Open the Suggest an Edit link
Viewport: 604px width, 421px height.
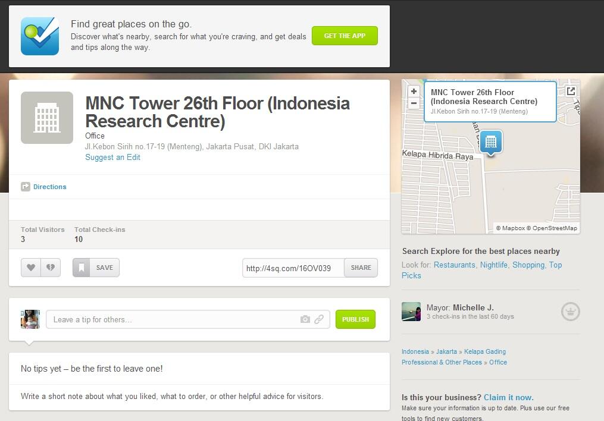(x=112, y=157)
